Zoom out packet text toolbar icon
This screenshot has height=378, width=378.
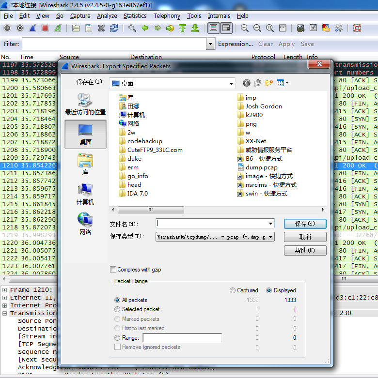click(x=257, y=28)
